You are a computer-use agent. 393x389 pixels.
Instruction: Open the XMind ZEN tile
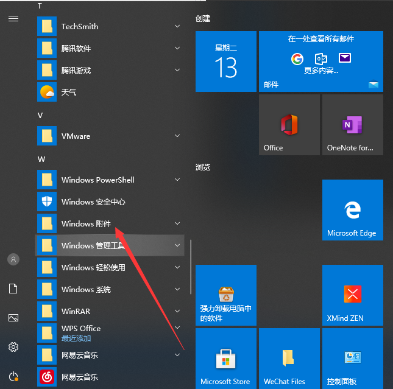click(352, 295)
